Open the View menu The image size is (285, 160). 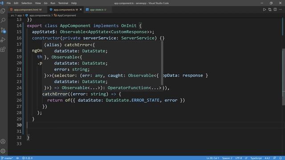pyautogui.click(x=38, y=3)
